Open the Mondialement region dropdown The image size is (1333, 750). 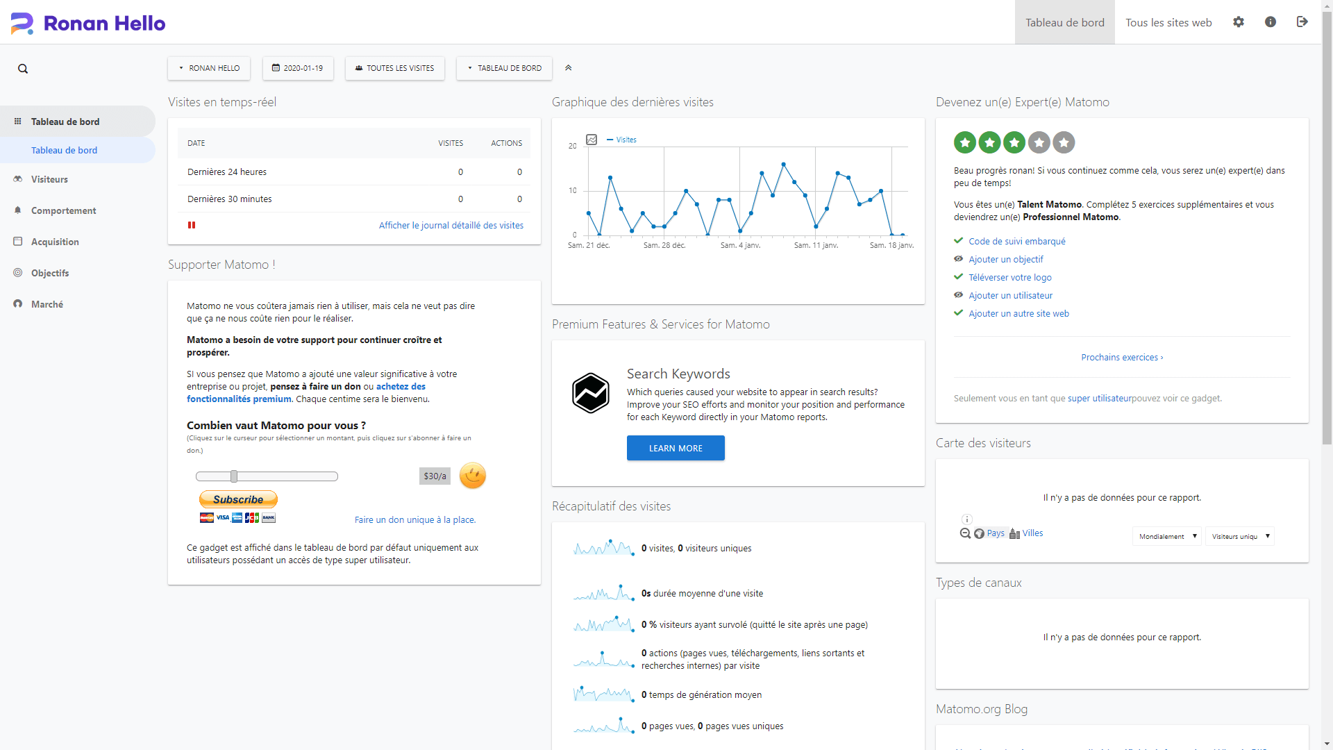[1166, 536]
